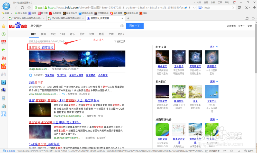The height and width of the screenshot is (153, 257).
Task: Click the back navigation arrow
Action: (16, 8)
